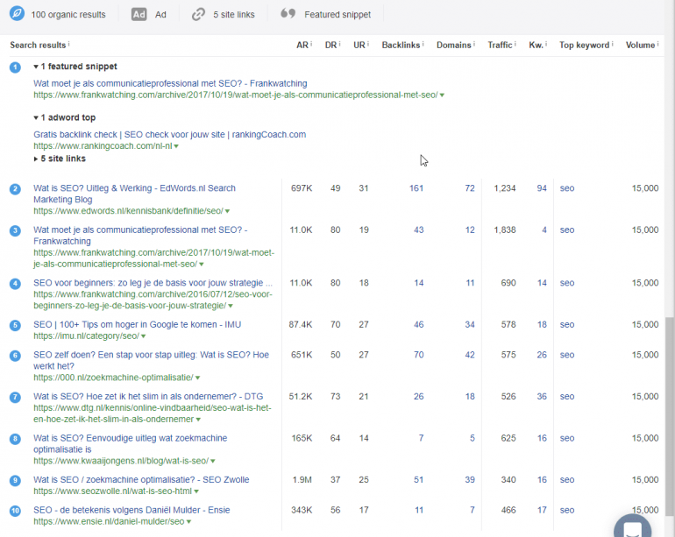Screen dimensions: 675x537
Task: Click info icon next to UR header
Action: pyautogui.click(x=368, y=44)
